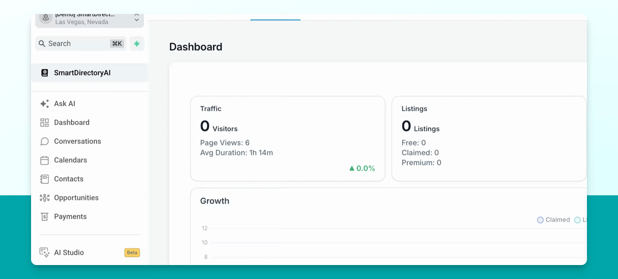Click the Dashboard grid icon in sidebar
Viewport: 618px width, 279px height.
(45, 123)
